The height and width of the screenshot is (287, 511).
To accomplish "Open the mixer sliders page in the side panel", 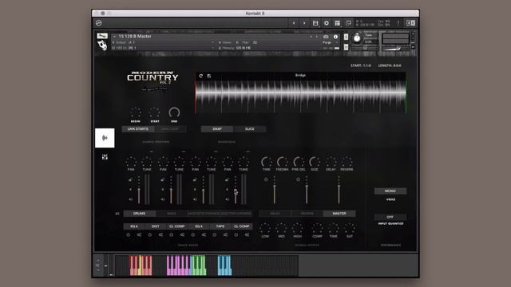I will click(x=105, y=158).
